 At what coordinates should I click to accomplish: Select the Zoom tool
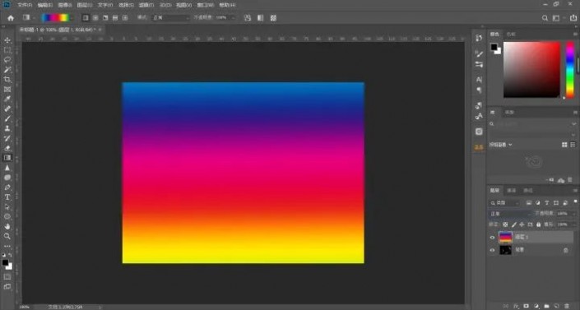point(7,236)
